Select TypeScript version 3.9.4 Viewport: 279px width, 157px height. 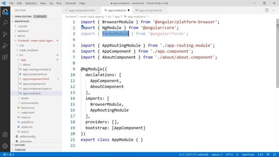pyautogui.click(x=260, y=154)
